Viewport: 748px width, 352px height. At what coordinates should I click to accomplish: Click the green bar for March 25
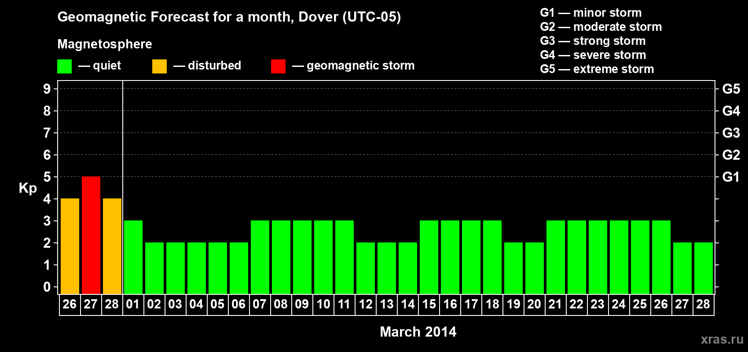[640, 257]
